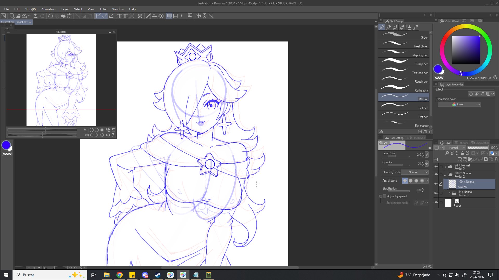Screen dimensions: 499x280
Task: Click the Undo arrow in the toolbar
Action: 36,16
